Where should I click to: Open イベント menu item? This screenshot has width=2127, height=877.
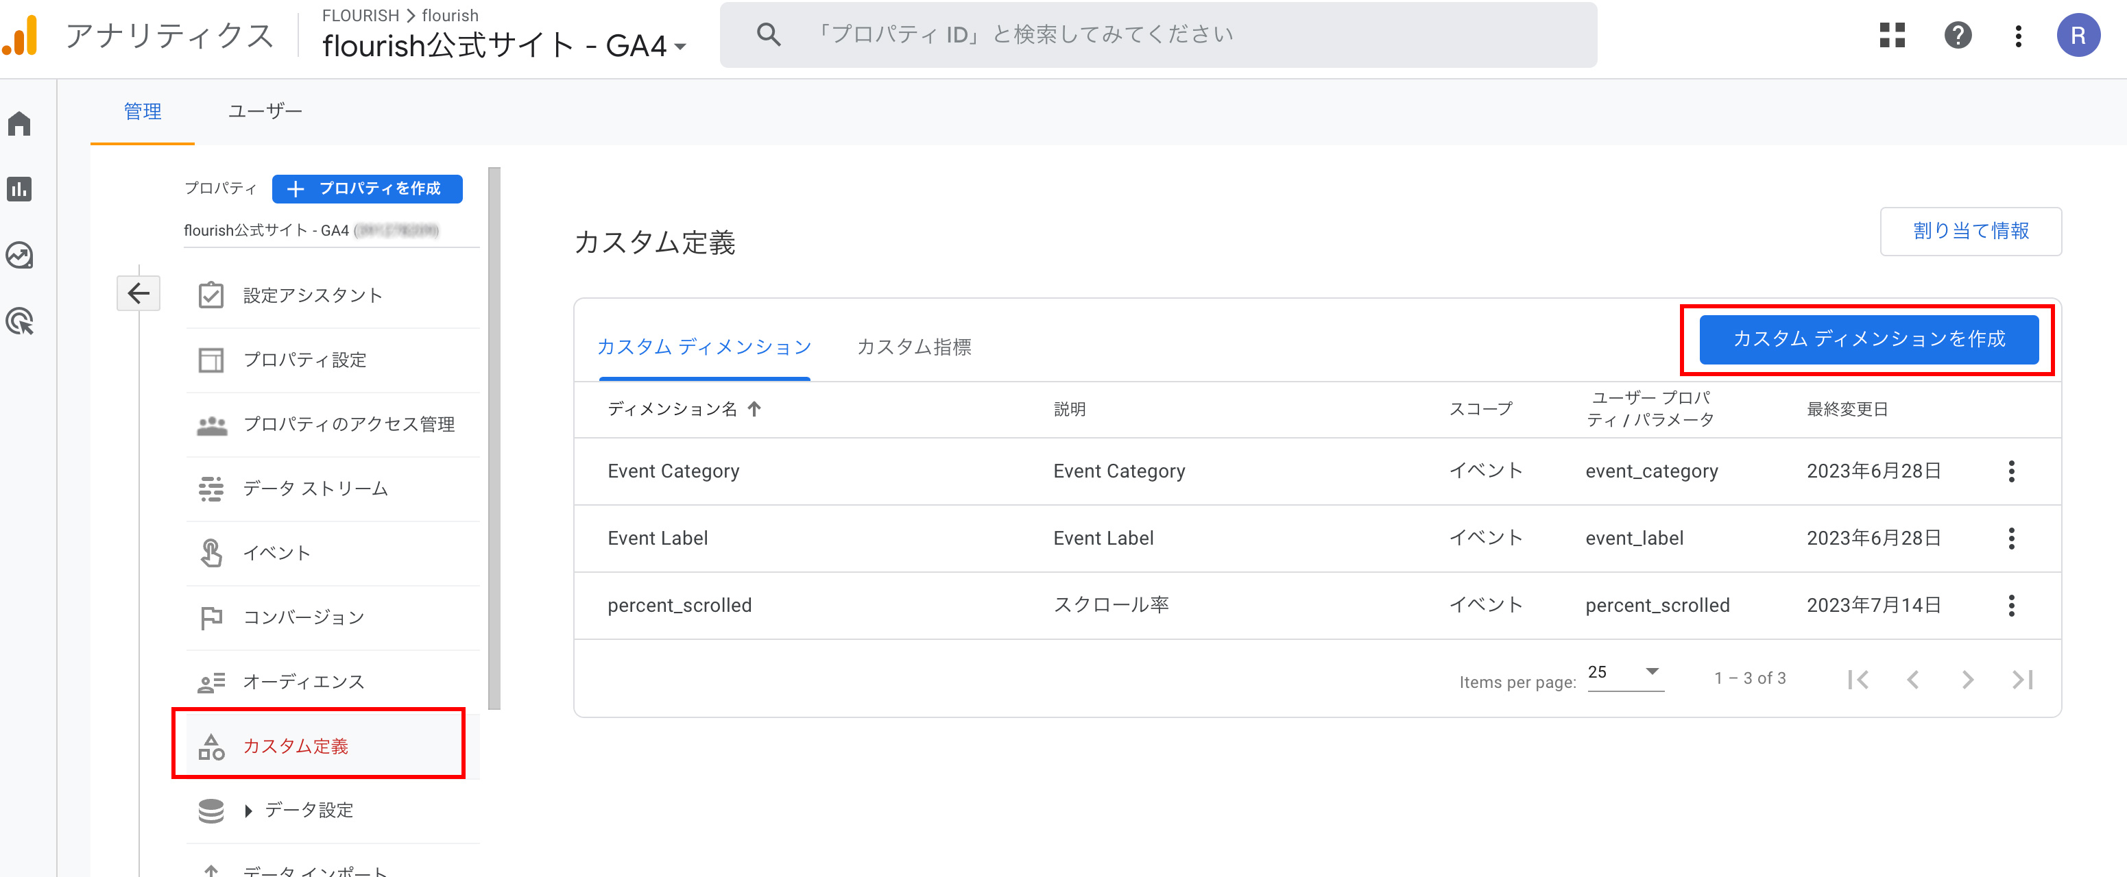(332, 553)
